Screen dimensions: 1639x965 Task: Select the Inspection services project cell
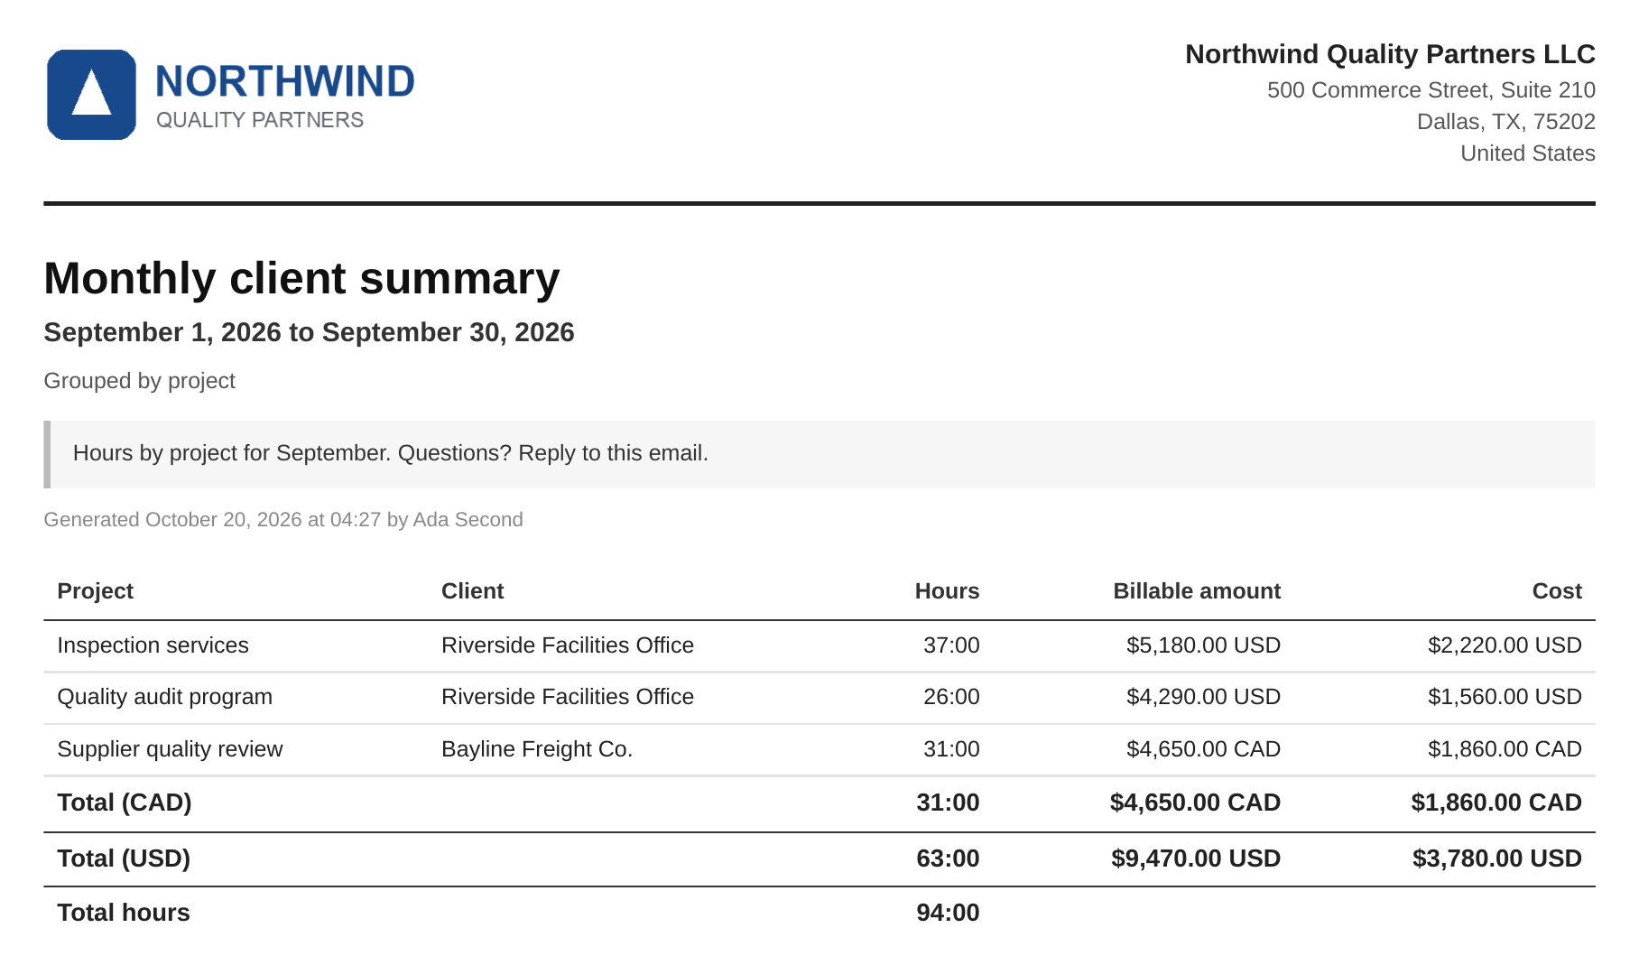(x=153, y=645)
